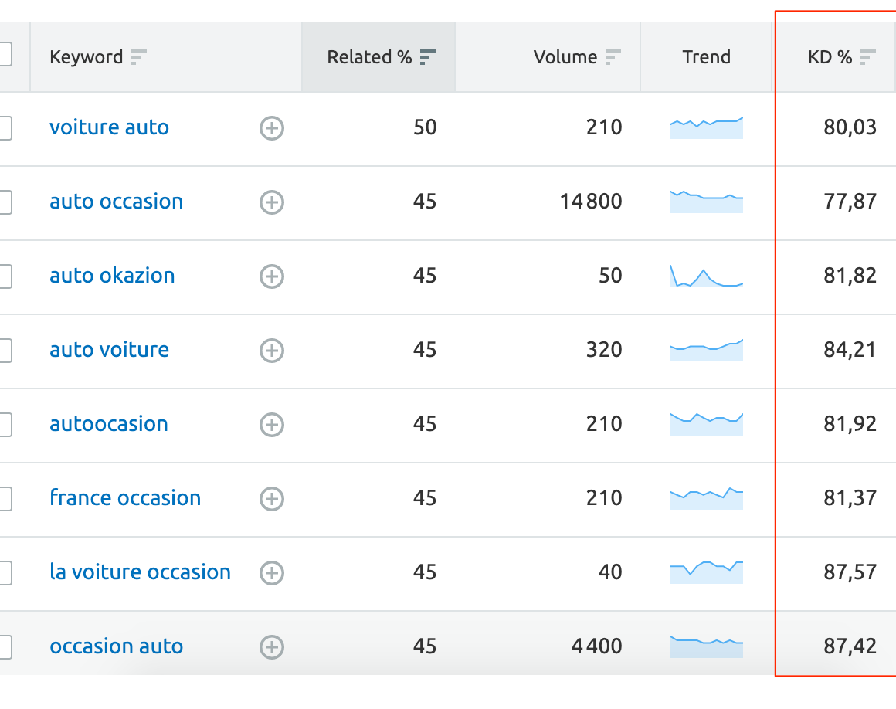Viewport: 896px width, 709px height.
Task: Check the select-all checkbox in header
Action: pos(4,54)
